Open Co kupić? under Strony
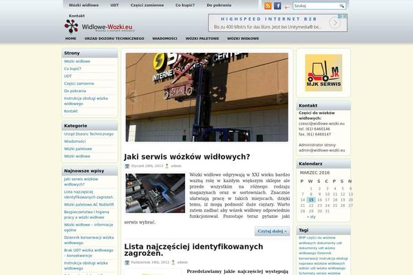Viewport: 413px width, 275px height. [x=72, y=69]
